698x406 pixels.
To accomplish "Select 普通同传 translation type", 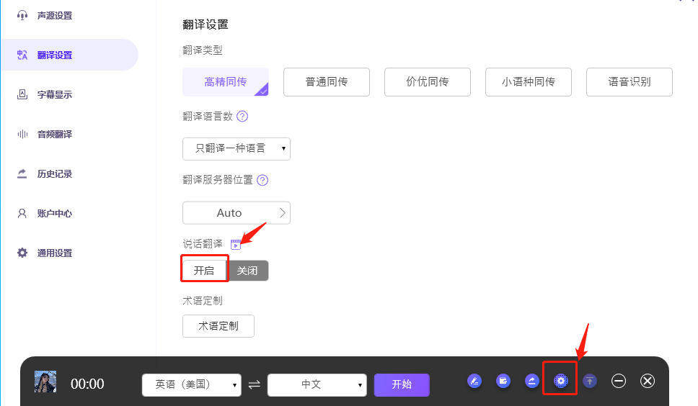I will point(327,82).
